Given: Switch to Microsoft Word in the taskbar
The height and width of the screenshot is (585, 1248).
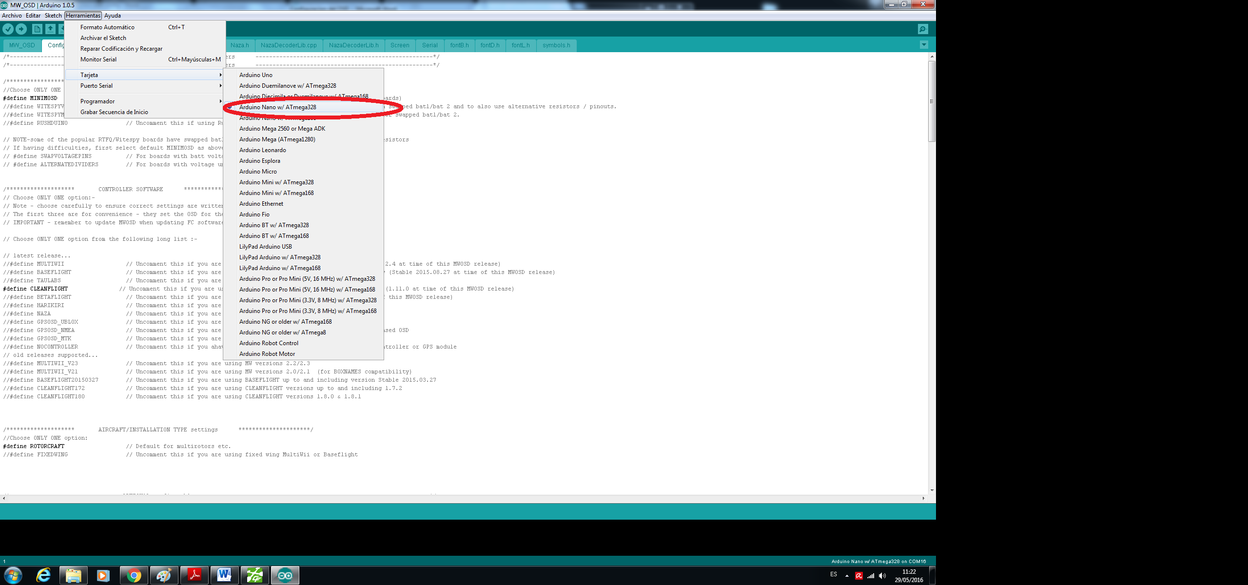Looking at the screenshot, I should [224, 576].
